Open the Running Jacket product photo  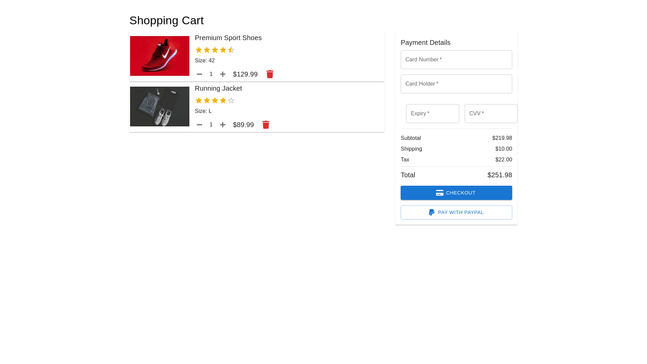click(x=160, y=107)
